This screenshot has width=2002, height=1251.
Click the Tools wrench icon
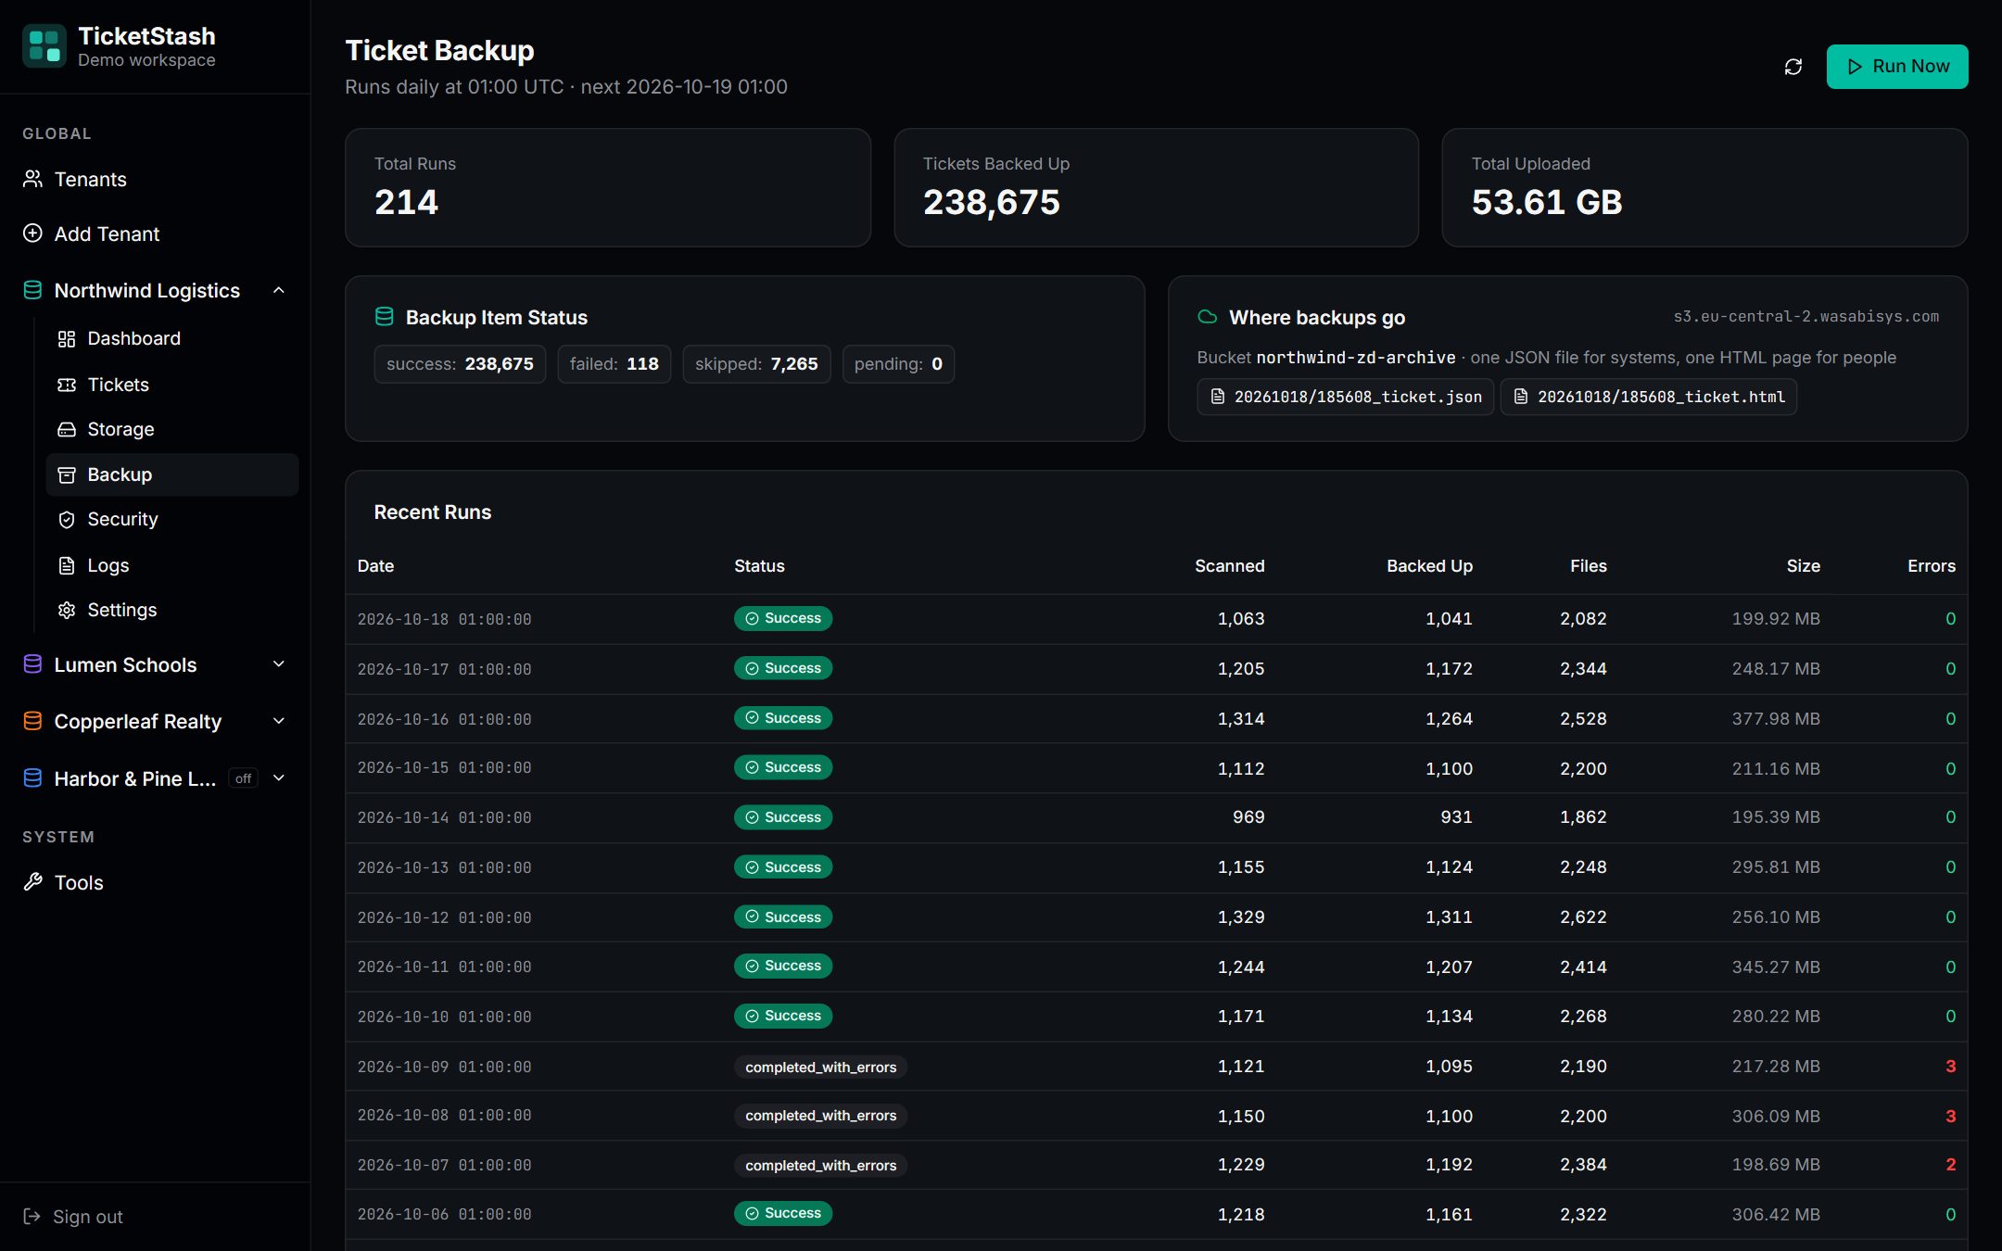point(33,882)
